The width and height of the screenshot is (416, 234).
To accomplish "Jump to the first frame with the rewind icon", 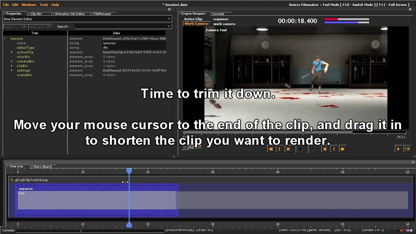I will 271,149.
